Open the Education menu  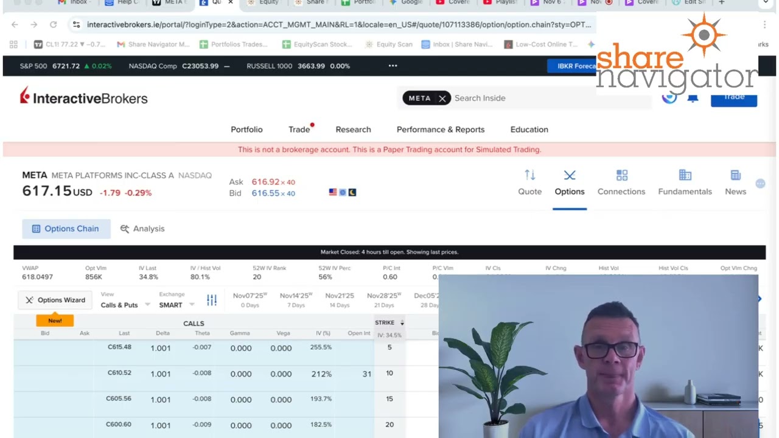[529, 130]
